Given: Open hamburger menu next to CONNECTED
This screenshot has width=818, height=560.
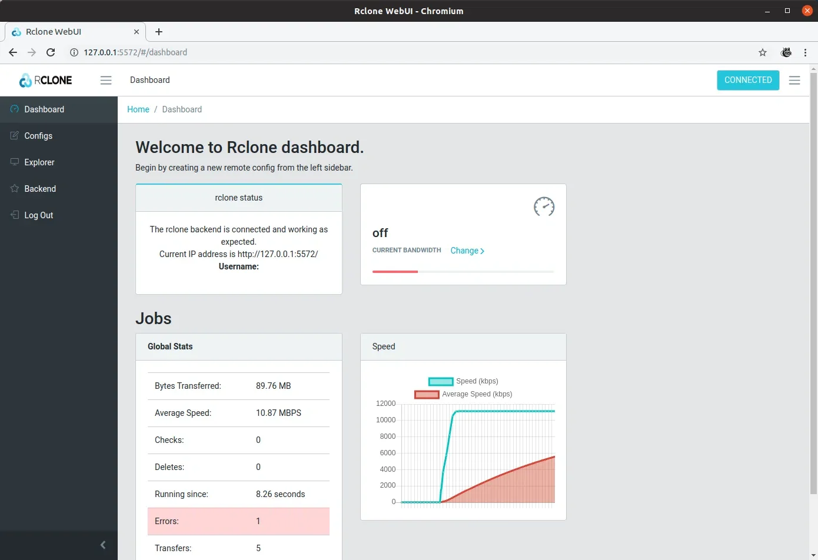Looking at the screenshot, I should coord(794,80).
